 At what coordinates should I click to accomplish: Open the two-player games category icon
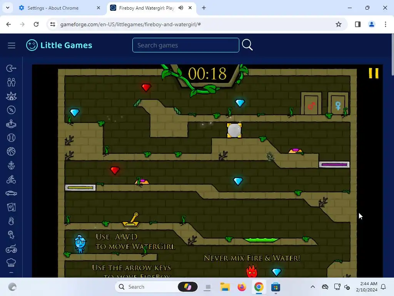click(11, 82)
